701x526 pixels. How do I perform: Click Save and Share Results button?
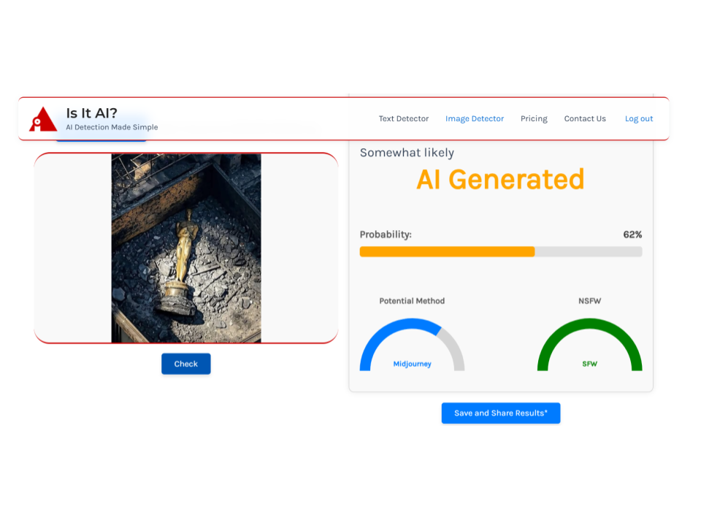501,413
